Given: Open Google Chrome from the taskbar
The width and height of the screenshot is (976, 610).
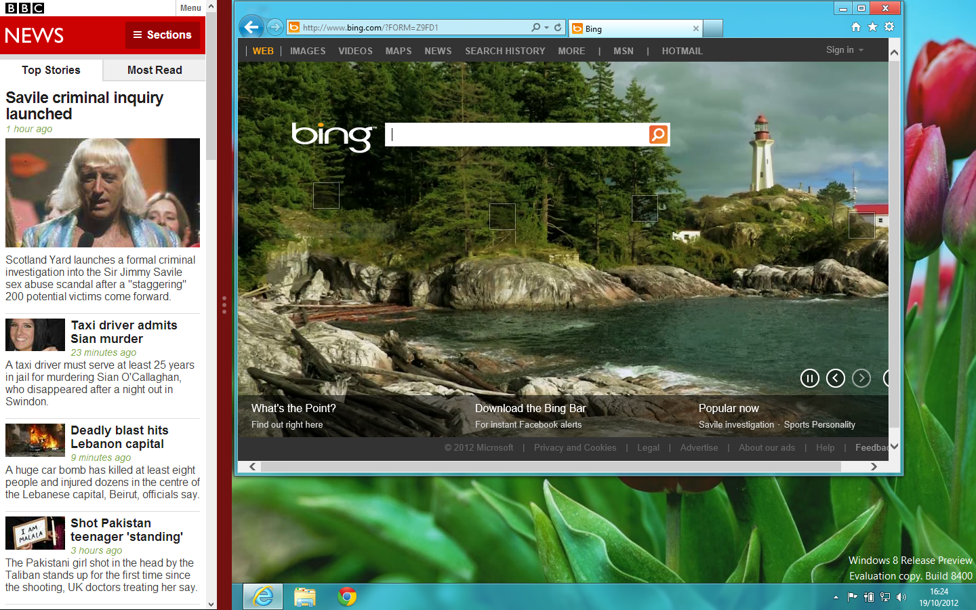Looking at the screenshot, I should click(x=347, y=596).
